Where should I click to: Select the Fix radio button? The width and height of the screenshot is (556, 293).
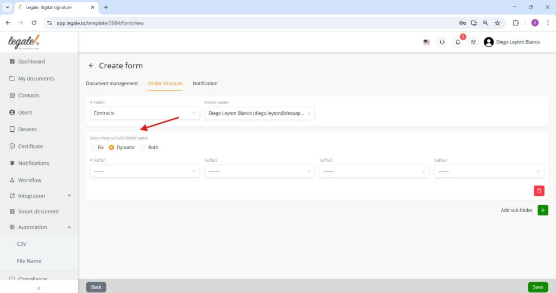(x=92, y=148)
